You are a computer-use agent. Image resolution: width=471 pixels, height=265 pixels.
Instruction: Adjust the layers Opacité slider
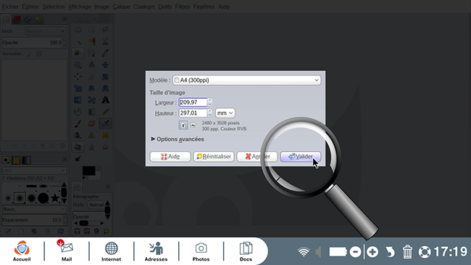click(x=34, y=42)
